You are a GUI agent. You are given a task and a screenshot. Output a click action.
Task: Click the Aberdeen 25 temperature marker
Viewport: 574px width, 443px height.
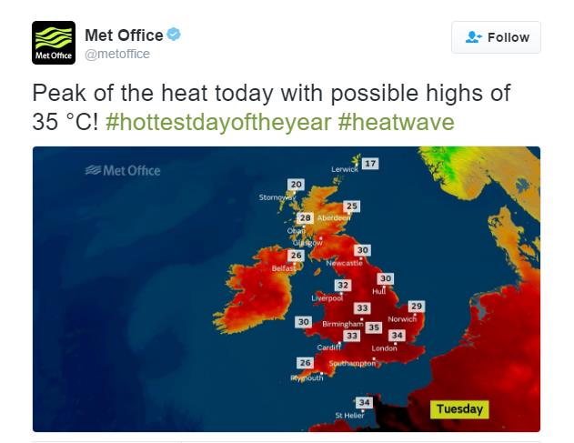click(352, 206)
